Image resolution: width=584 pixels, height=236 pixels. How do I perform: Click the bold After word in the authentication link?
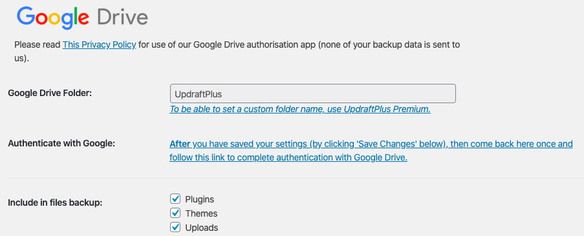click(180, 144)
